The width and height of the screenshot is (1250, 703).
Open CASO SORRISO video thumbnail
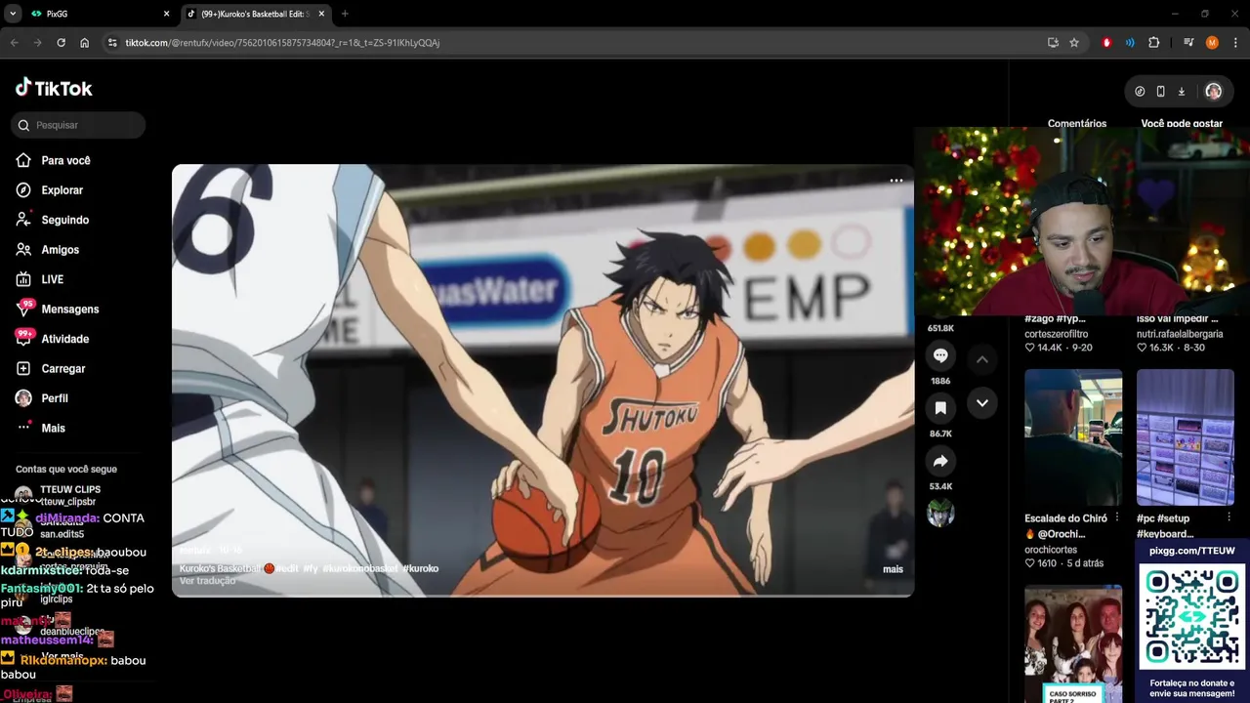click(1073, 643)
